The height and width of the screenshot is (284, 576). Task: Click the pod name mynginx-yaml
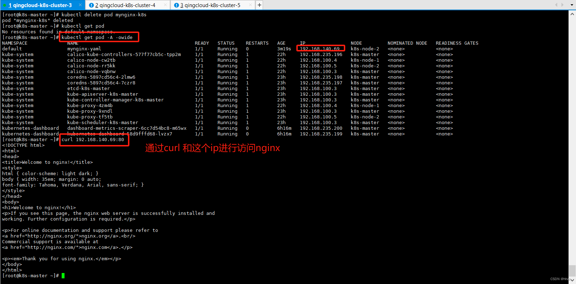tap(84, 49)
